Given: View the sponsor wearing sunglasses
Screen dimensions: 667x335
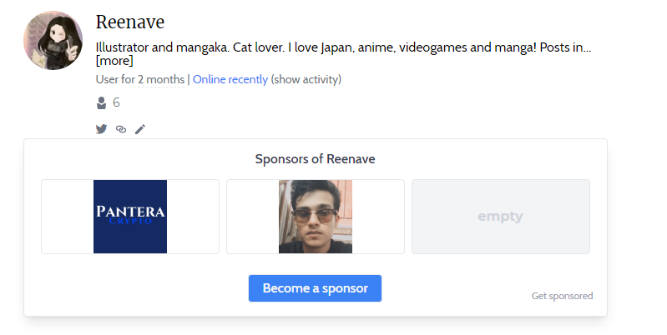Looking at the screenshot, I should (316, 217).
